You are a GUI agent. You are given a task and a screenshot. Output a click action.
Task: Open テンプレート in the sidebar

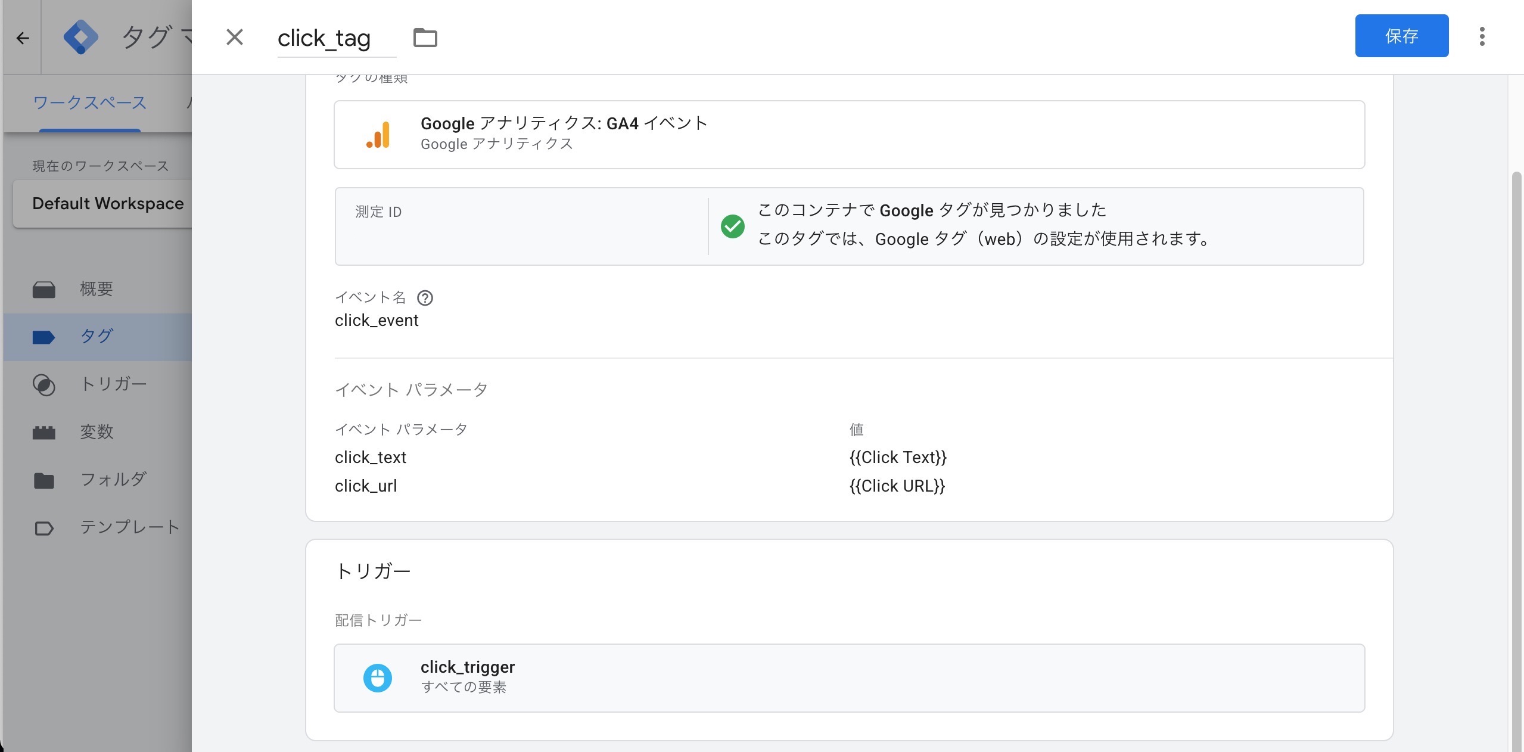[129, 527]
